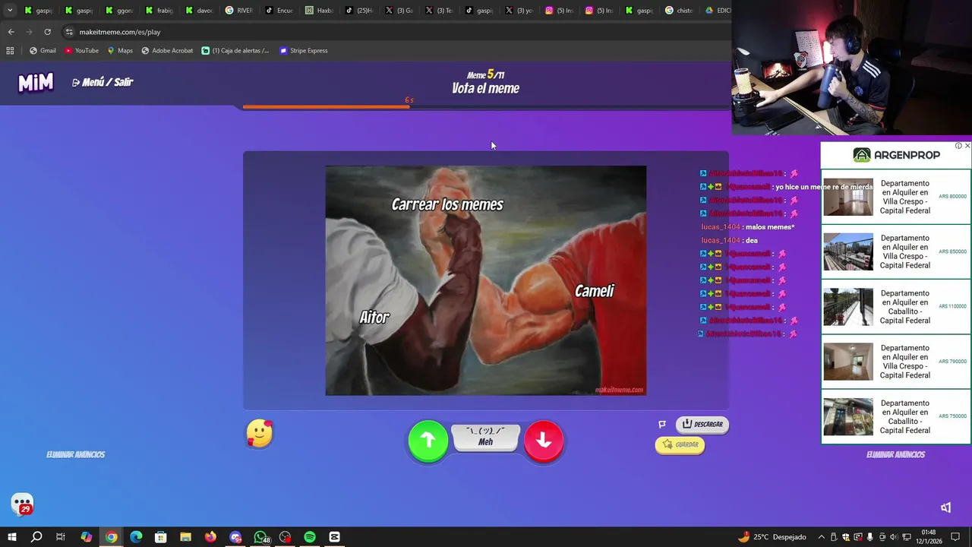
Task: Click the left Eliminar Anuncios link
Action: point(76,454)
